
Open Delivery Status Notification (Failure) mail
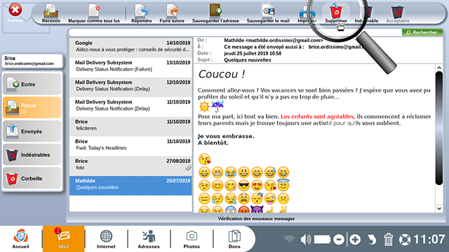(131, 66)
